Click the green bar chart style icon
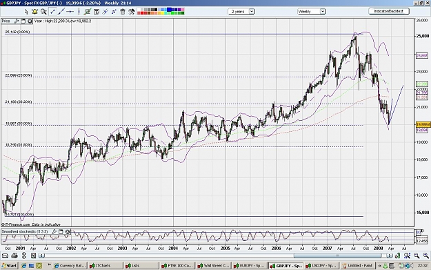431x270 pixels. click(x=397, y=255)
